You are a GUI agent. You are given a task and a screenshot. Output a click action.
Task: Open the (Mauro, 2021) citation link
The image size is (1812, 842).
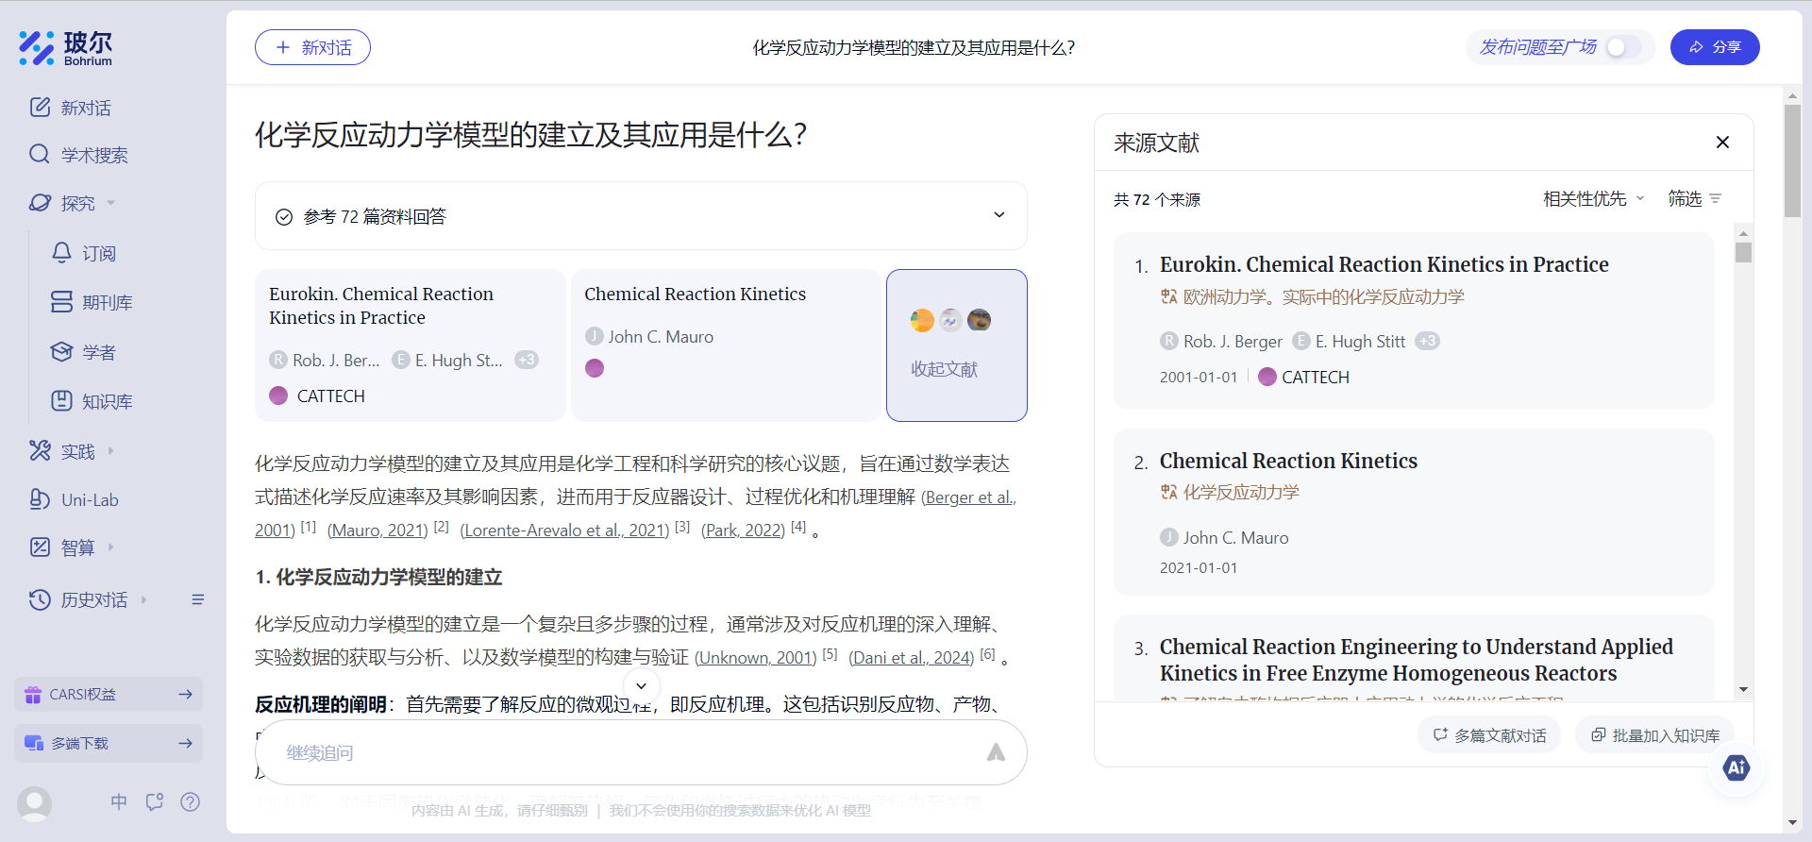pyautogui.click(x=377, y=530)
